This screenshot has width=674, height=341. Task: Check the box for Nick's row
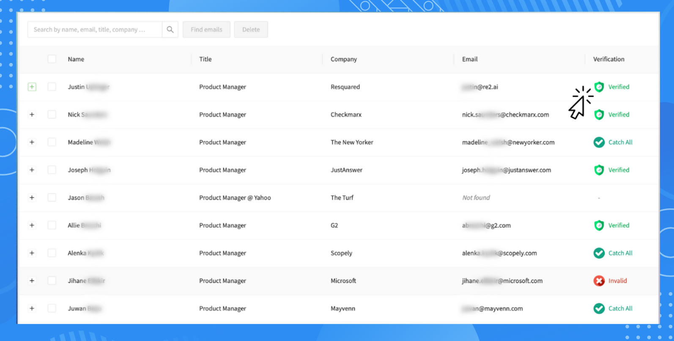coord(52,115)
